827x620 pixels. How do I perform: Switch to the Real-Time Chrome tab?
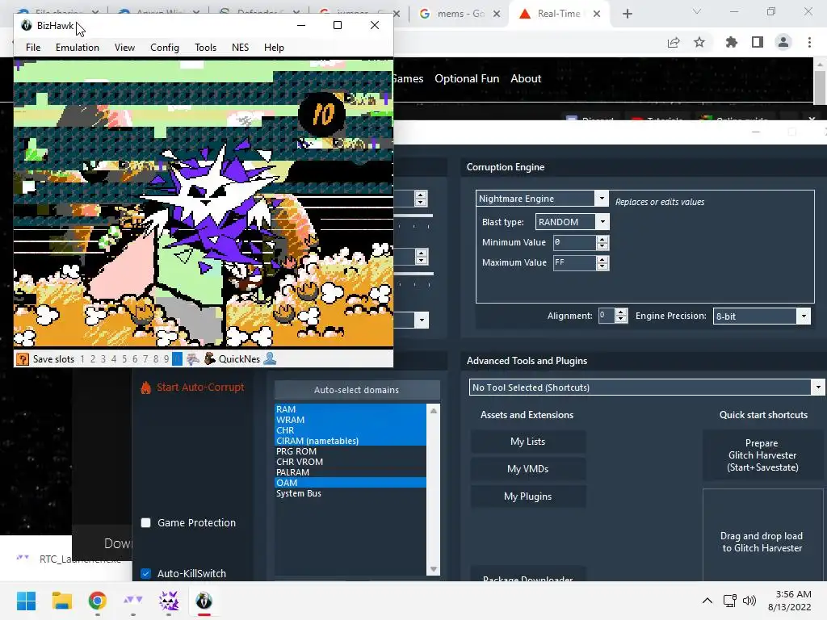pyautogui.click(x=559, y=14)
